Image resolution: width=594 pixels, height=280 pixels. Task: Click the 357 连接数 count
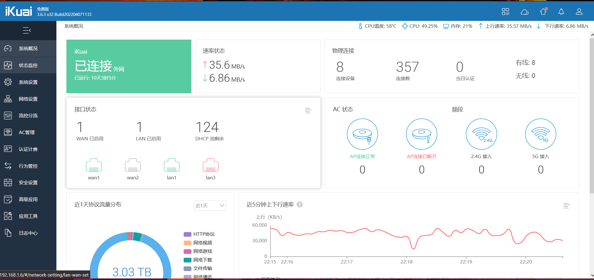[x=407, y=67]
